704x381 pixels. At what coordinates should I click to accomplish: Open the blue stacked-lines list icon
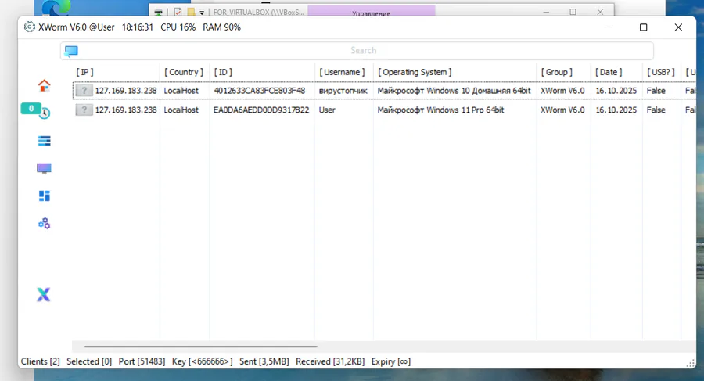pos(44,141)
